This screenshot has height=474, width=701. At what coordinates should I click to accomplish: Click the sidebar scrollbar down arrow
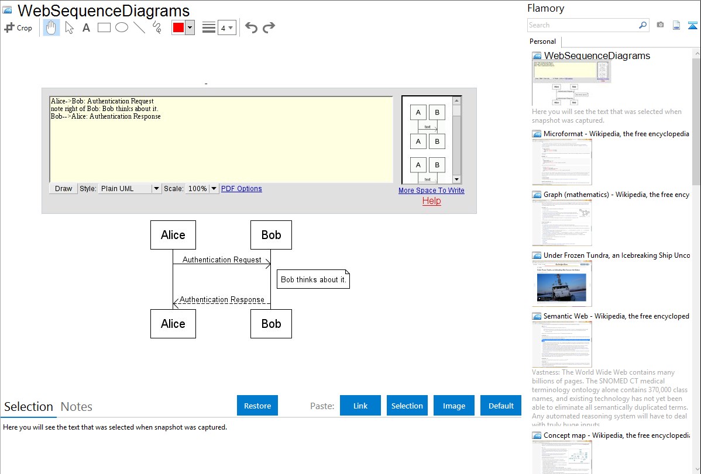tap(696, 469)
